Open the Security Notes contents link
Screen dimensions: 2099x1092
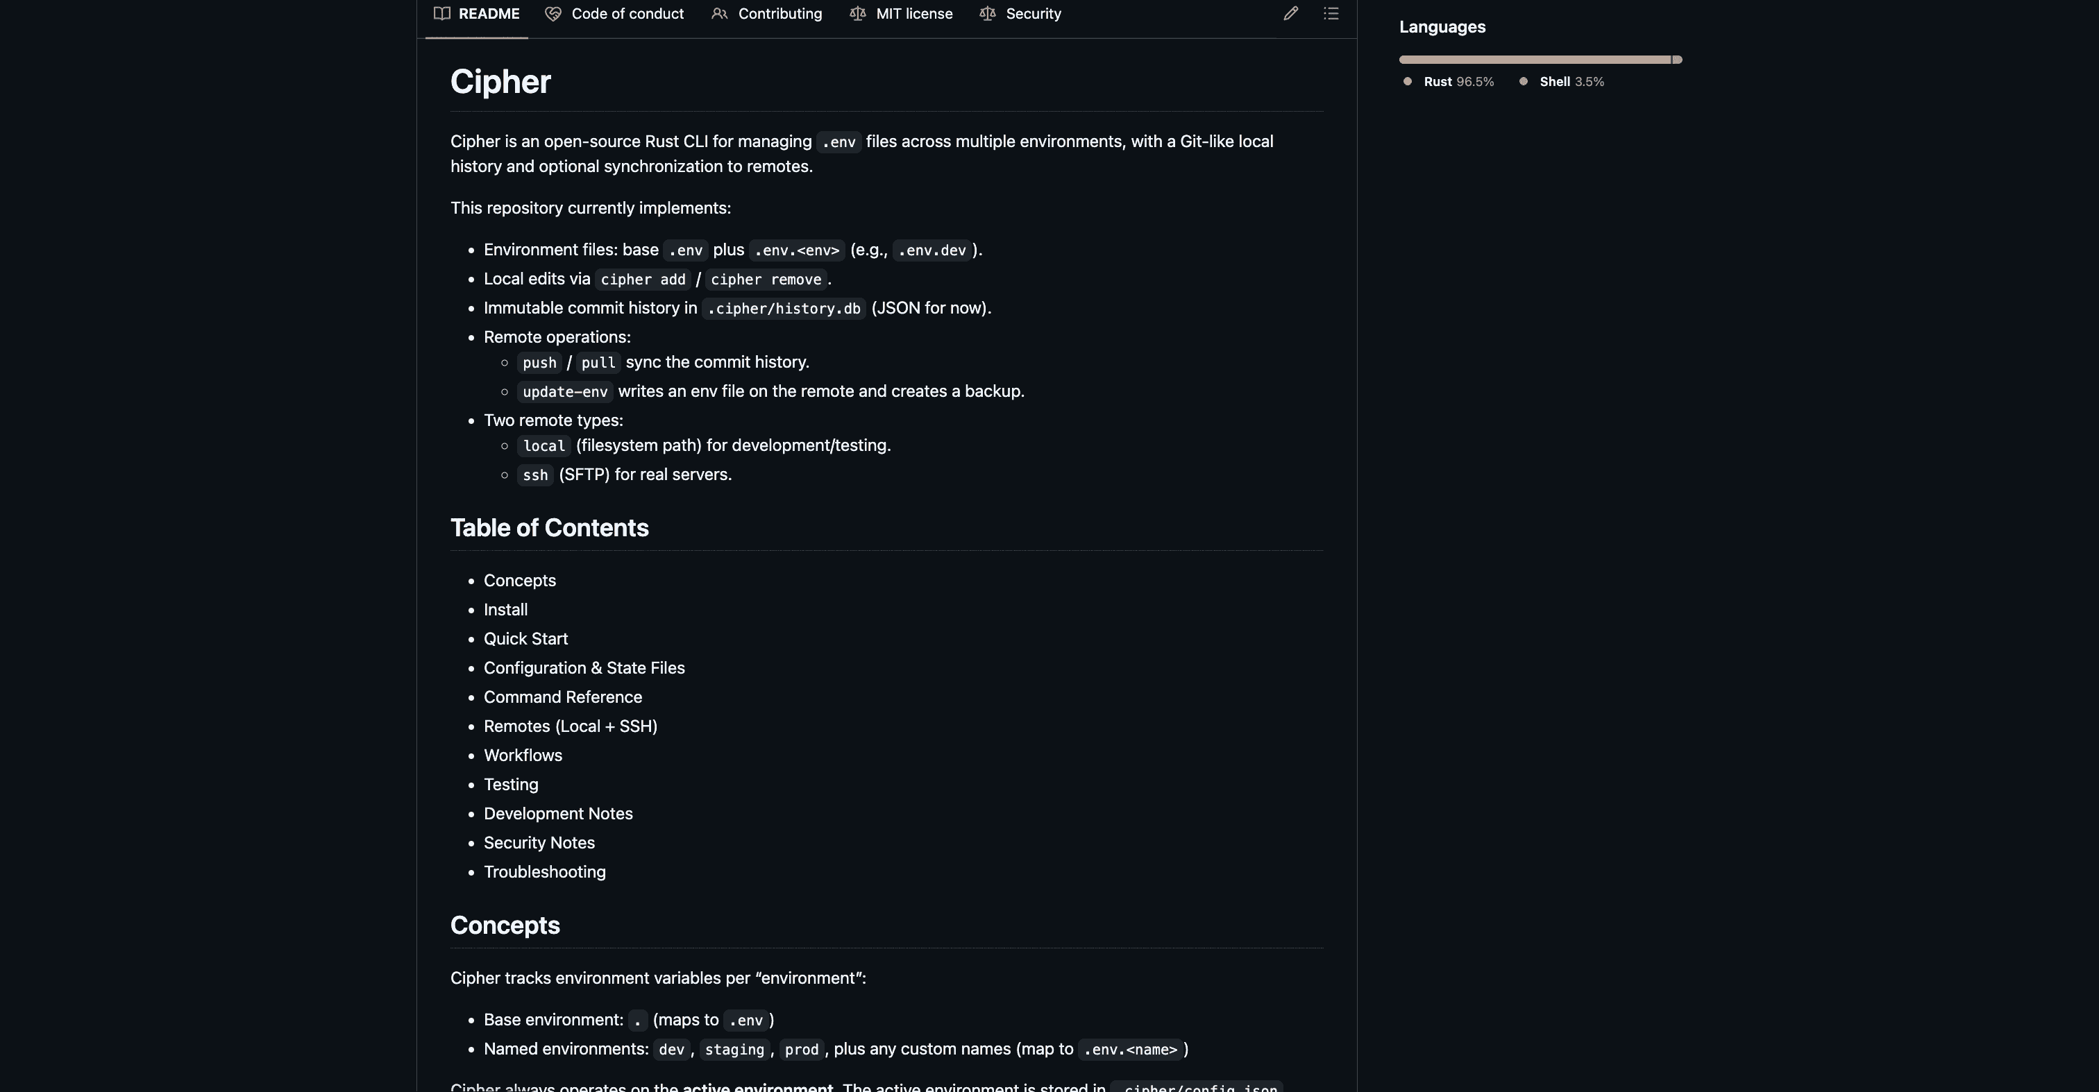(x=539, y=843)
